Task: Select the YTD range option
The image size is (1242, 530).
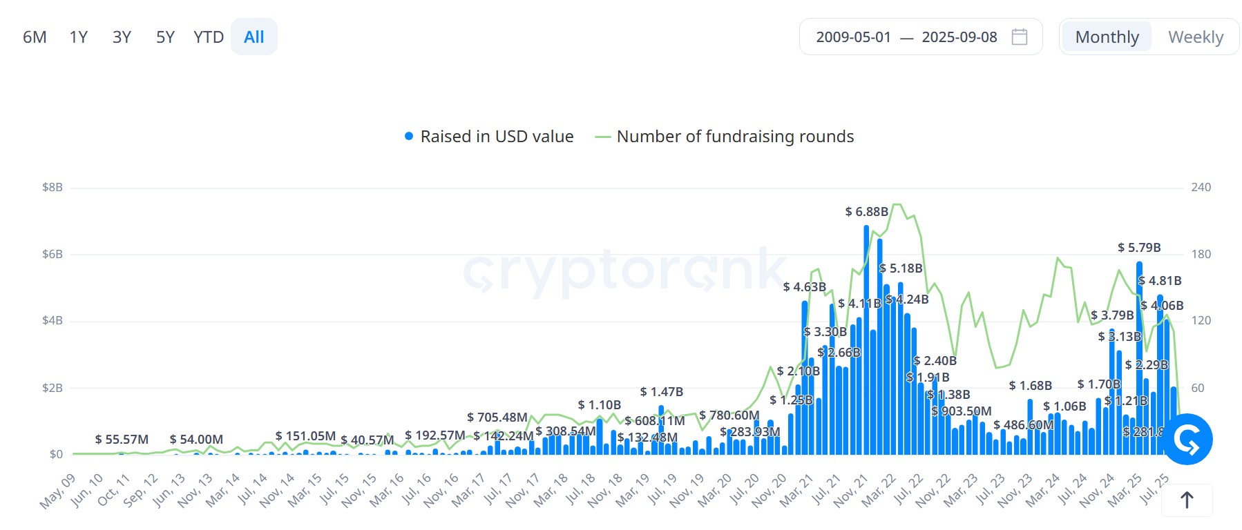Action: pos(208,37)
